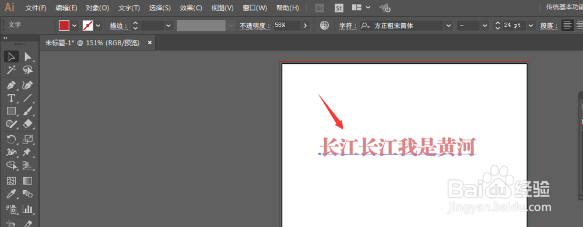Select the Column Graph tool
This screenshot has height=227, width=583.
pyautogui.click(x=28, y=209)
